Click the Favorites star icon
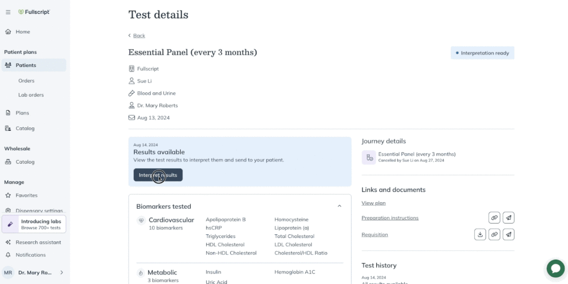 click(x=8, y=195)
